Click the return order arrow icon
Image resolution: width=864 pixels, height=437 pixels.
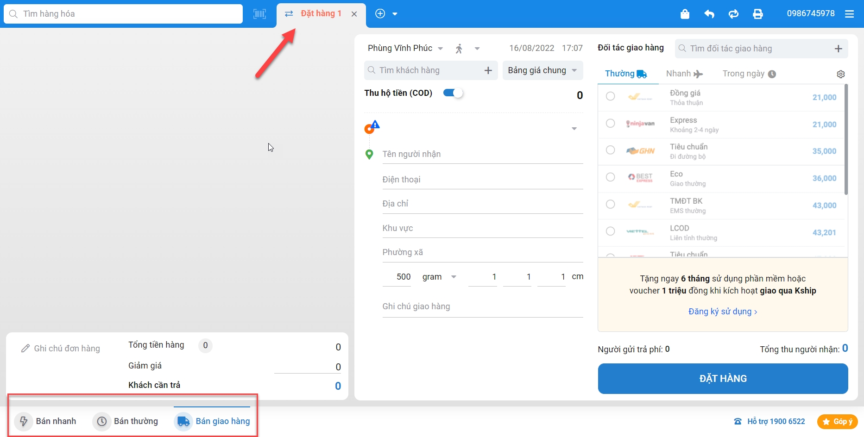709,14
